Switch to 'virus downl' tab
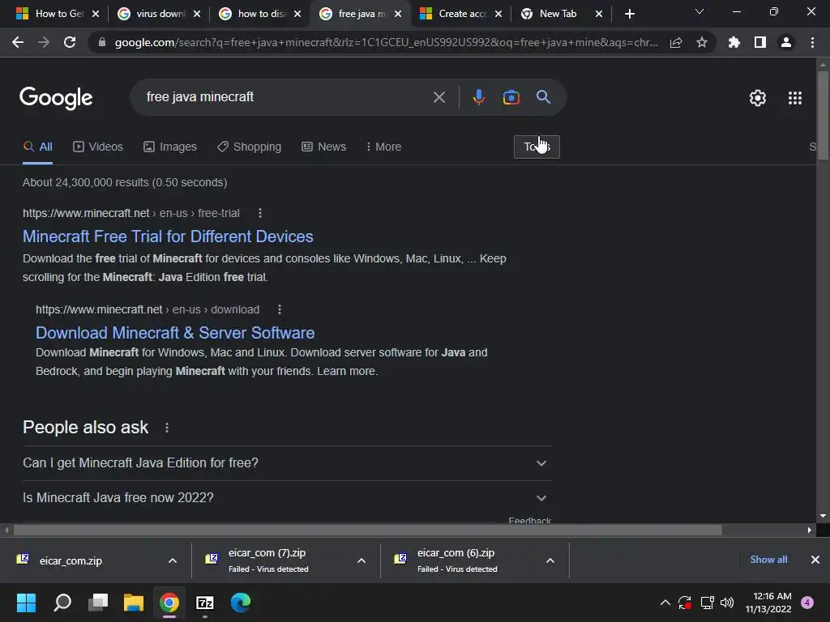The height and width of the screenshot is (622, 830). [158, 14]
